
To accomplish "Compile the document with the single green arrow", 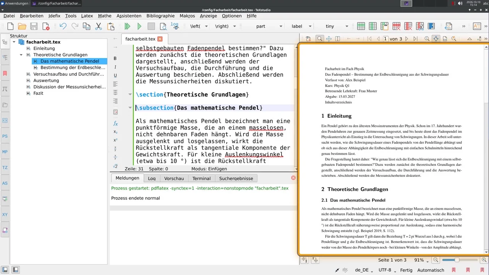I will click(139, 26).
